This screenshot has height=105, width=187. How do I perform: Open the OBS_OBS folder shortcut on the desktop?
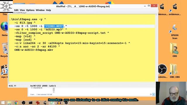[175, 71]
